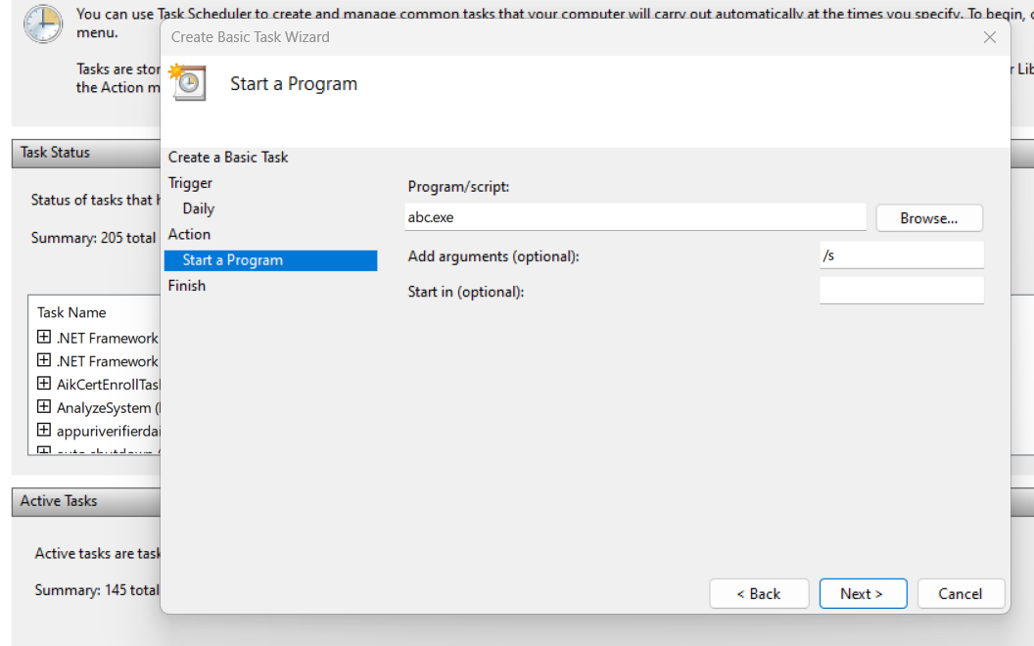The width and height of the screenshot is (1034, 646).
Task: Click the 'Summary: 205 total' text
Action: pos(94,238)
